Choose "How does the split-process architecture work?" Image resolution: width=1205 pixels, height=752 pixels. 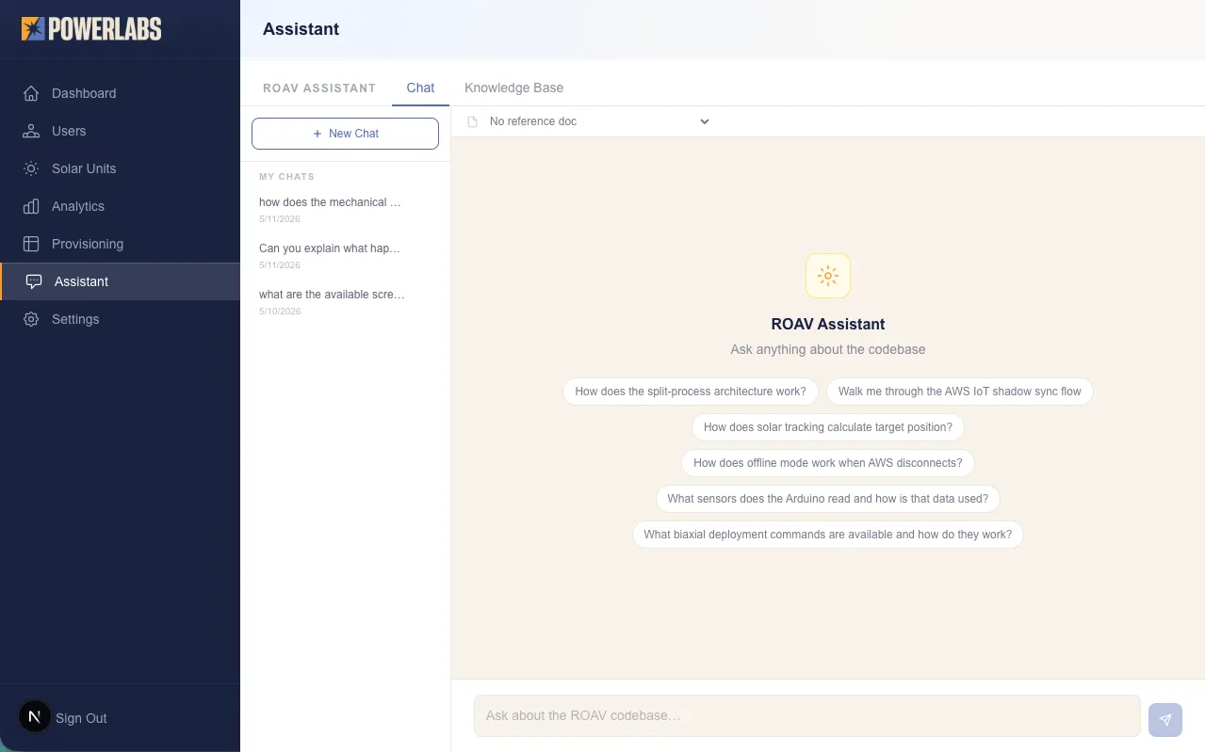pos(691,392)
